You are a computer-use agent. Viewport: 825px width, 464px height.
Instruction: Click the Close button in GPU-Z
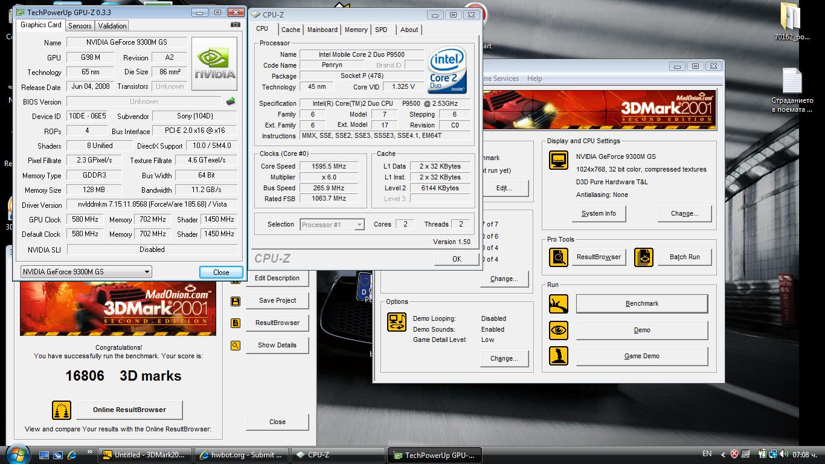tap(221, 272)
